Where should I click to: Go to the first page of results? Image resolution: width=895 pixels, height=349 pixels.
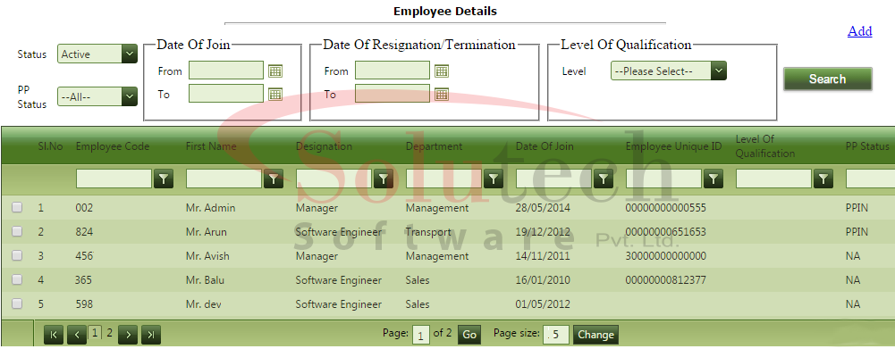pyautogui.click(x=54, y=335)
